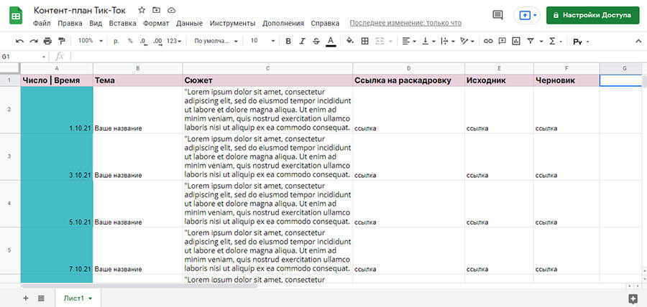Open Последнее изменение: только что link
Image resolution: width=647 pixels, height=307 pixels.
pyautogui.click(x=405, y=24)
